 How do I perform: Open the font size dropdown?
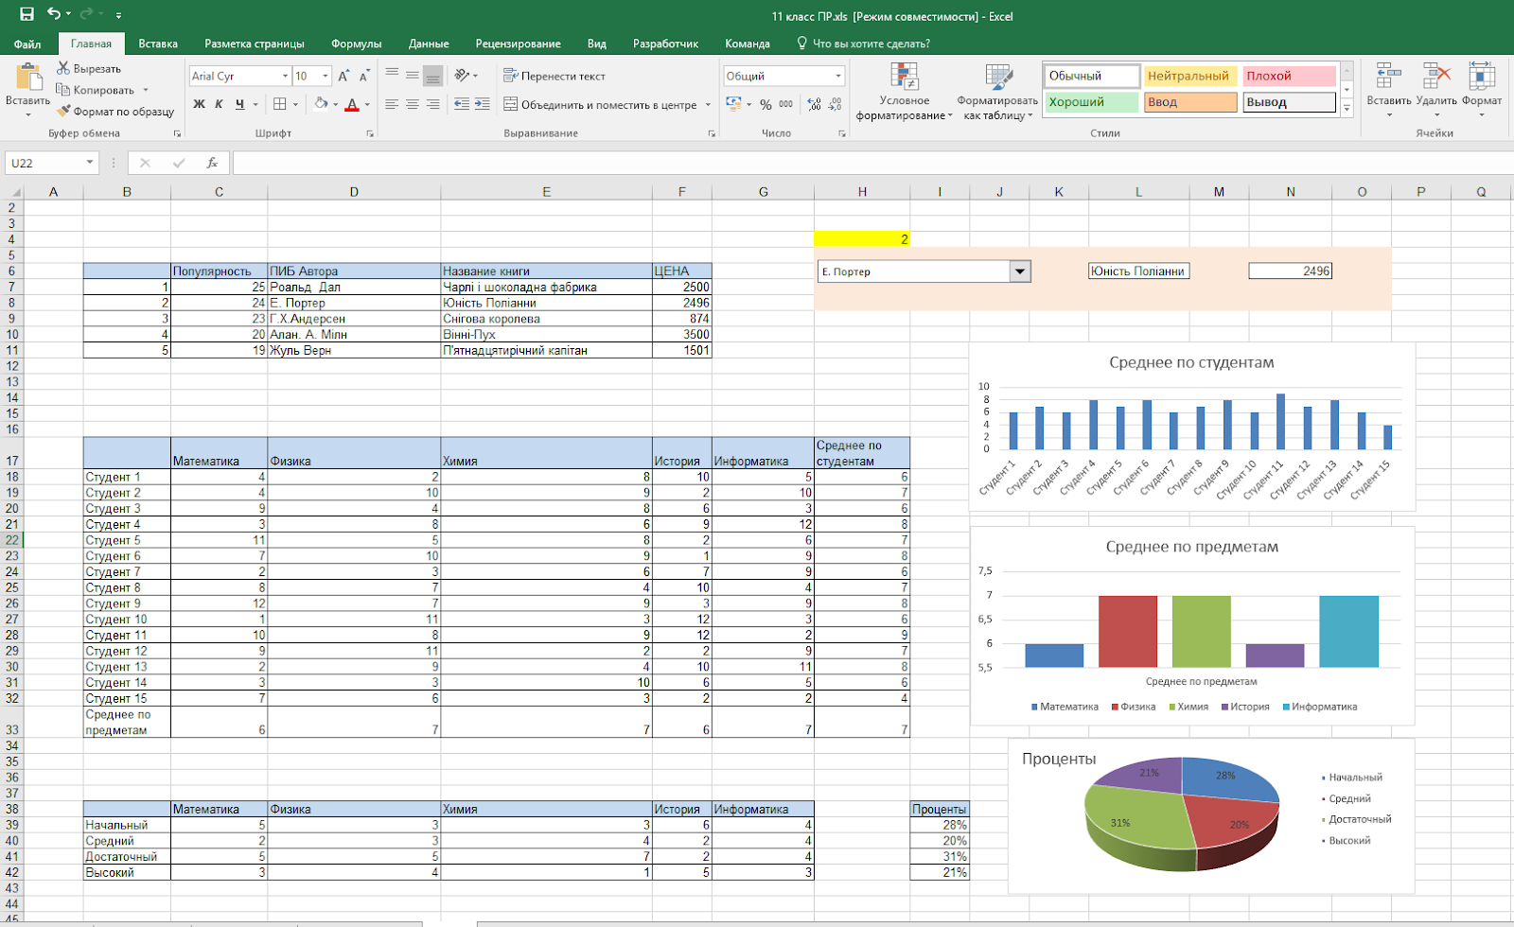pos(326,76)
